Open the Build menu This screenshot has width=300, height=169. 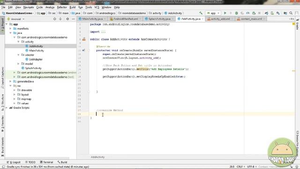click(72, 8)
